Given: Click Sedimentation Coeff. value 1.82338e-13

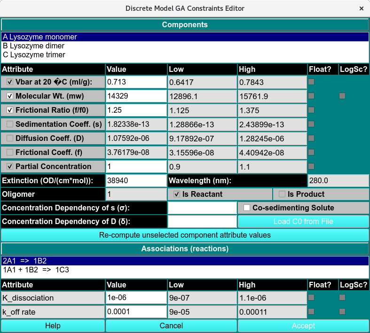Looking at the screenshot, I should [x=136, y=124].
